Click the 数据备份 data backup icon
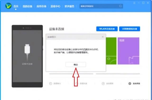The width and height of the screenshot is (152, 100). (x=51, y=83)
